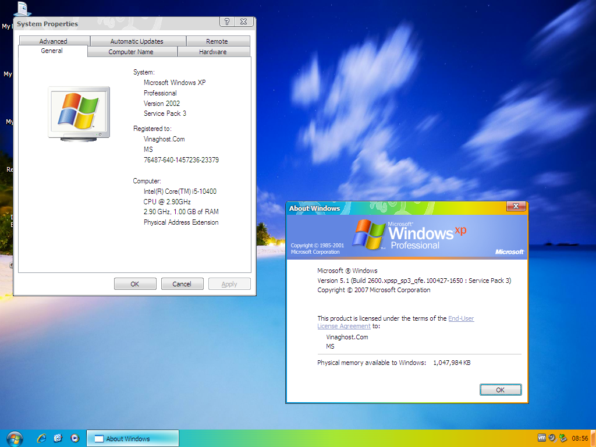Image resolution: width=596 pixels, height=447 pixels.
Task: Click the System Properties title bar
Action: (x=117, y=23)
